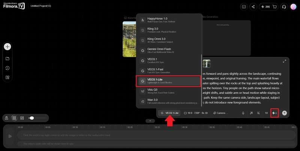Click inside the prompt text area
This screenshot has width=300, height=151.
(243, 88)
